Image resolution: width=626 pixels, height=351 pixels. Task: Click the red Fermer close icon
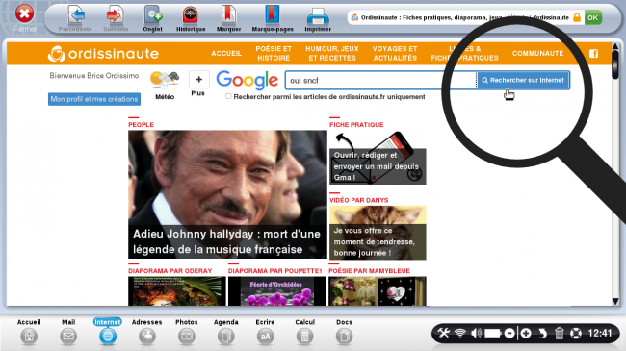tap(24, 14)
